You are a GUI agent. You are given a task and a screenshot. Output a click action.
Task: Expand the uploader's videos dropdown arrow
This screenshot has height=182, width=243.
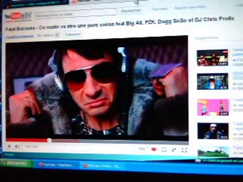point(57,35)
